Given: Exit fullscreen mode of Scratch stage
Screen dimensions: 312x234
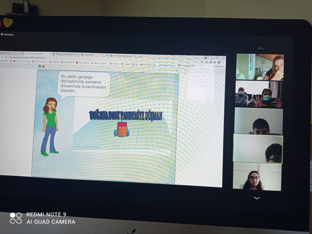Looking at the screenshot, I should click(177, 70).
